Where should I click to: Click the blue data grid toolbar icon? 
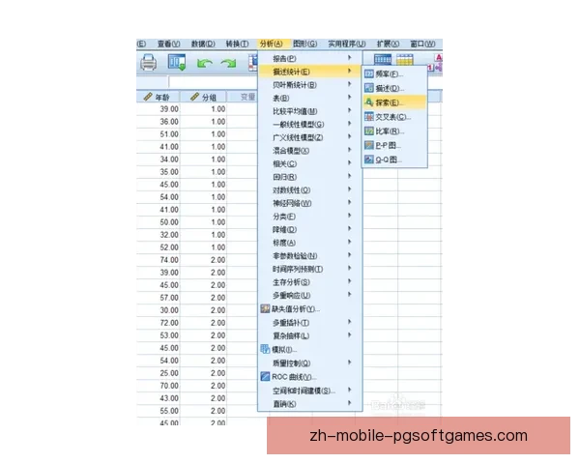(383, 59)
